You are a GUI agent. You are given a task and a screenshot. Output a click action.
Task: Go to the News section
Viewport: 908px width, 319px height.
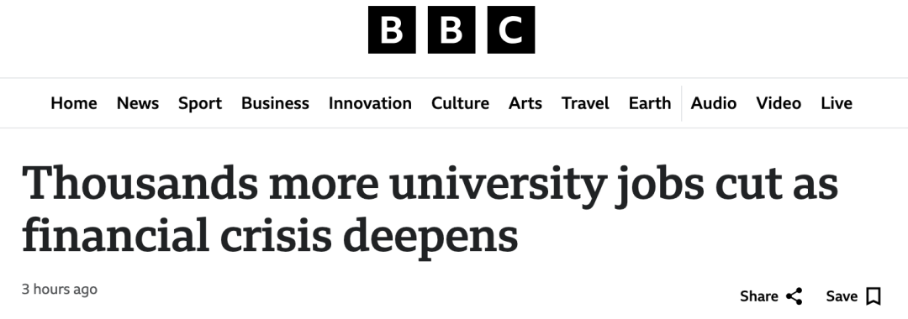click(138, 103)
